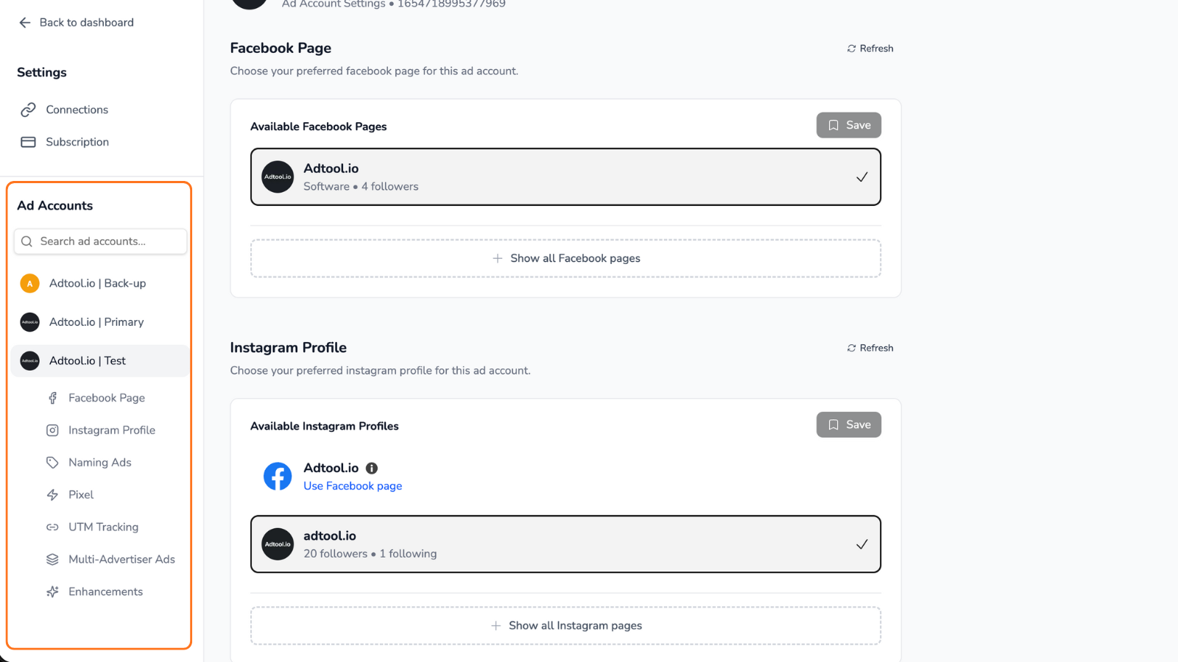
Task: Click the Multi-Advertiser Ads layers icon
Action: point(52,559)
